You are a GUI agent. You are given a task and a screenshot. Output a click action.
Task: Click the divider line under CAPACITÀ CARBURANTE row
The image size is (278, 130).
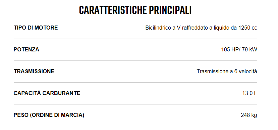[135, 104]
